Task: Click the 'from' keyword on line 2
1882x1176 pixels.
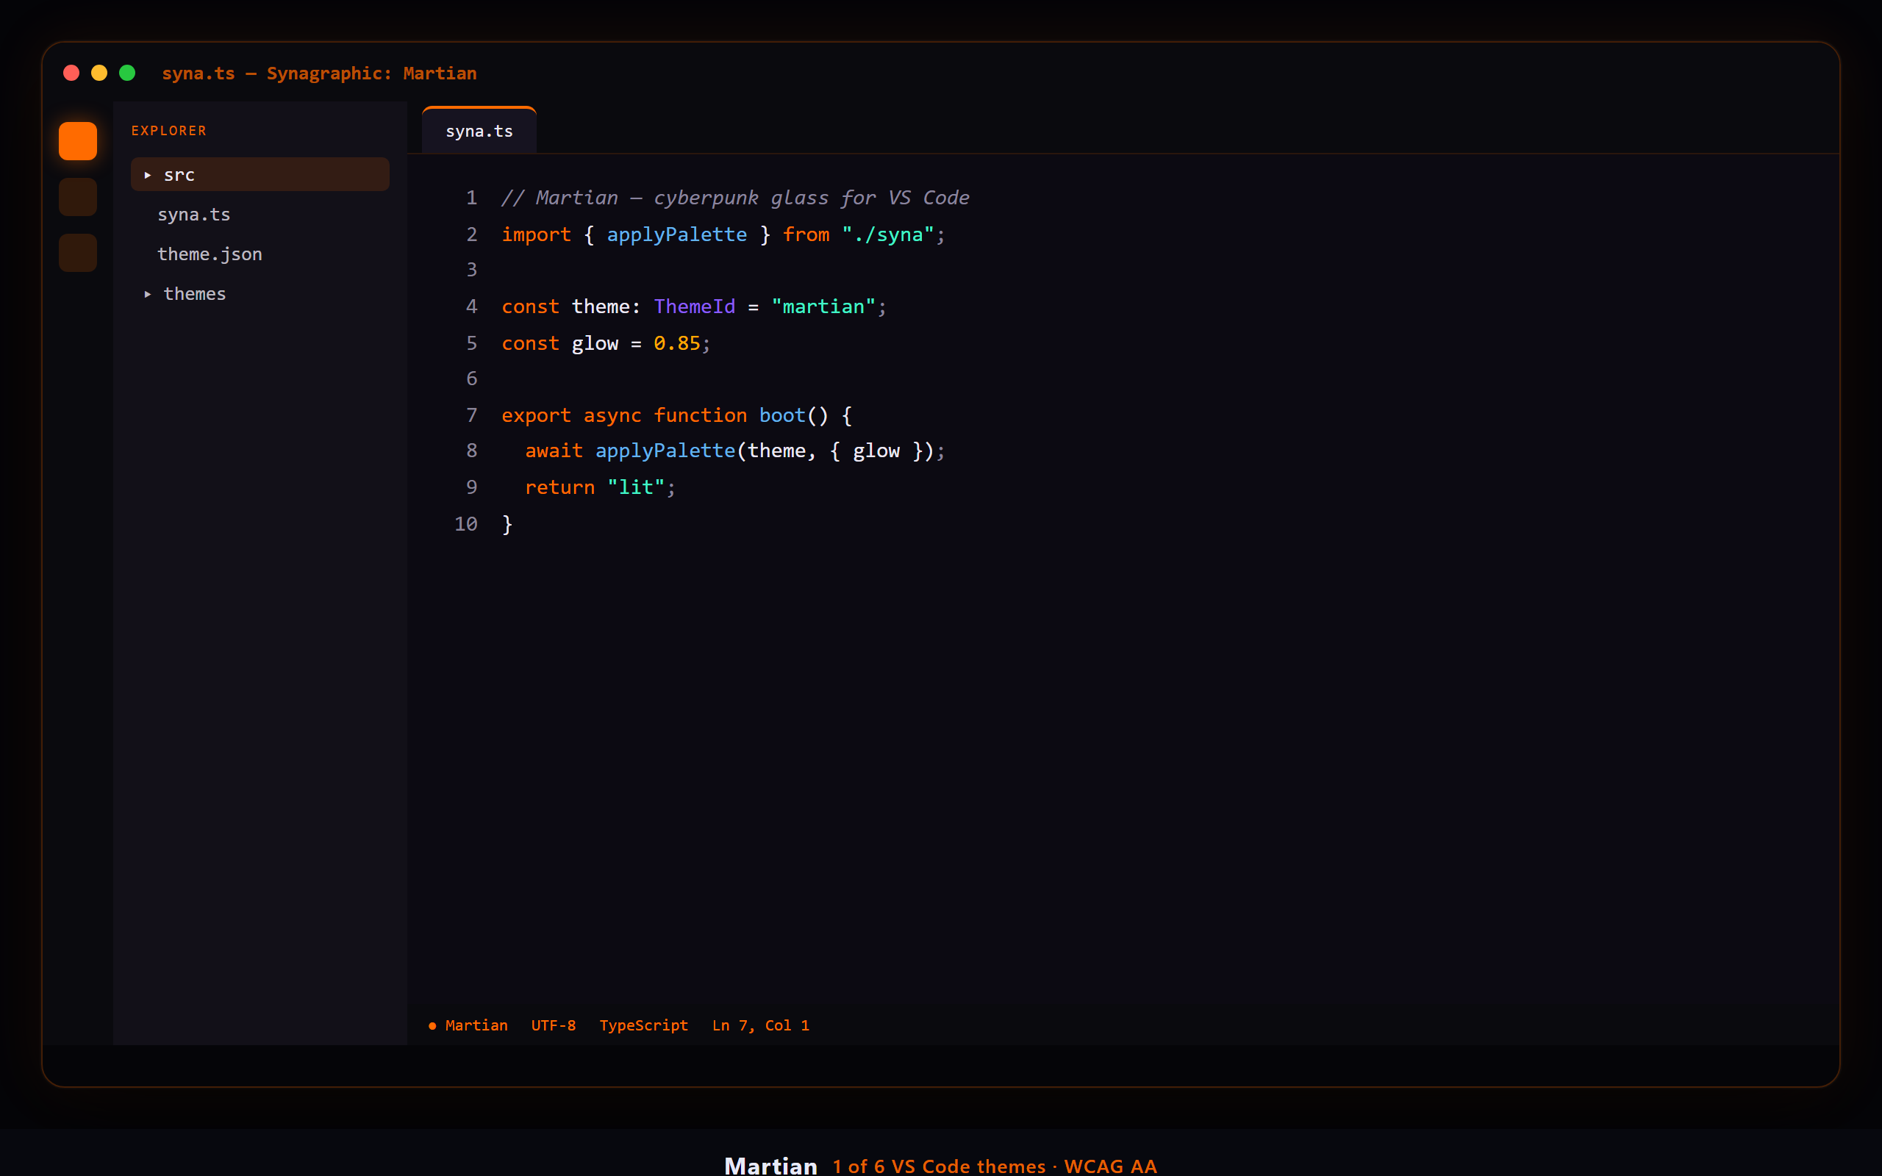Action: [806, 234]
